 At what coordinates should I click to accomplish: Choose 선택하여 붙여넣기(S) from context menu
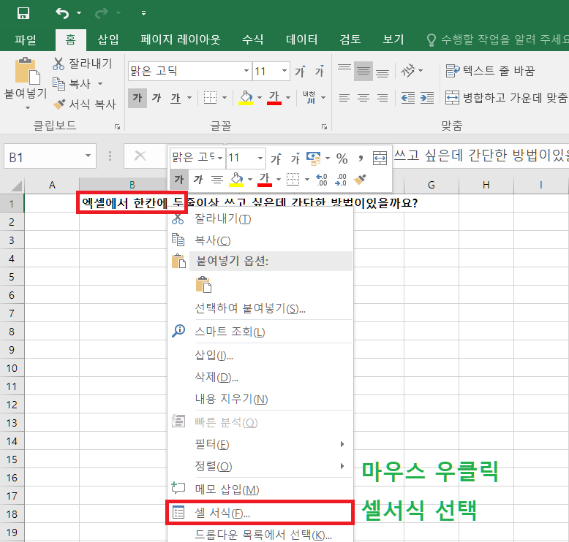tap(260, 308)
